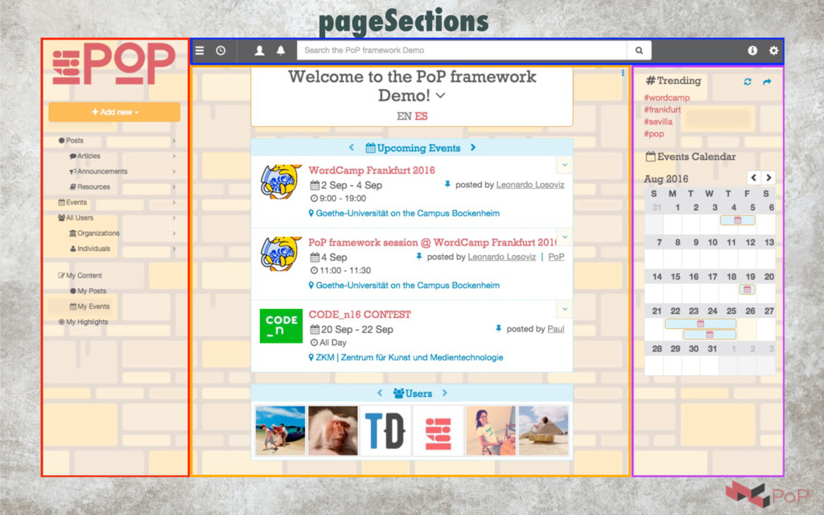
Task: Open the user account icon
Action: (x=260, y=51)
